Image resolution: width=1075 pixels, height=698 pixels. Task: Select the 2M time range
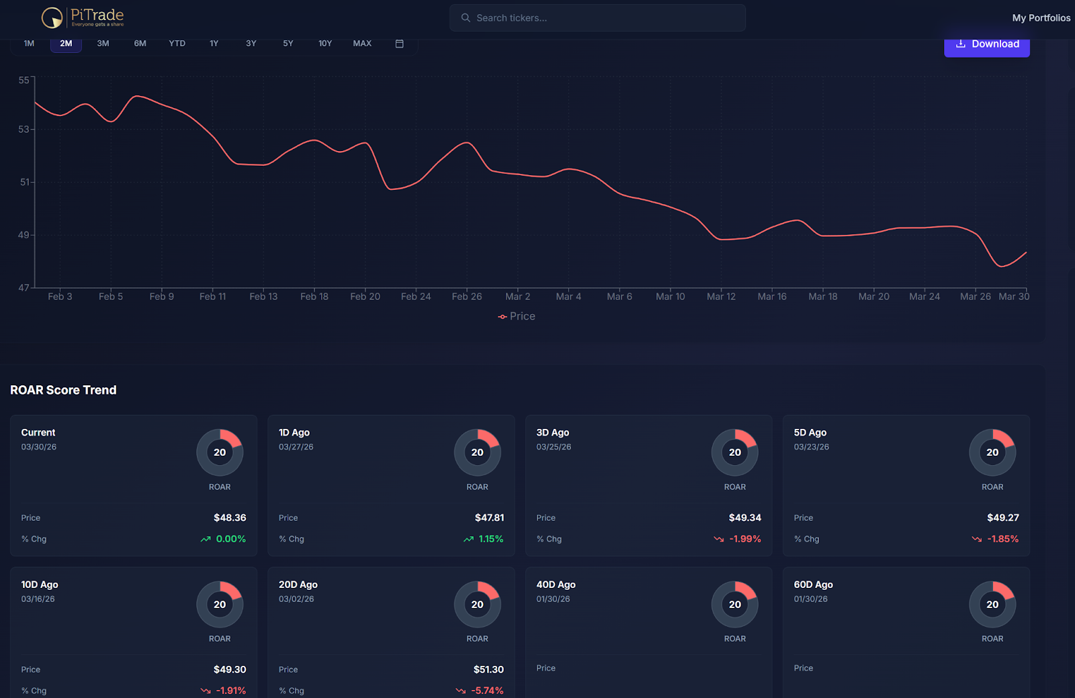click(x=66, y=44)
